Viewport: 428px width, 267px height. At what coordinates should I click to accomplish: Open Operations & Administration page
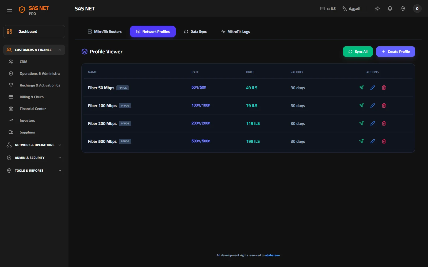click(34, 73)
